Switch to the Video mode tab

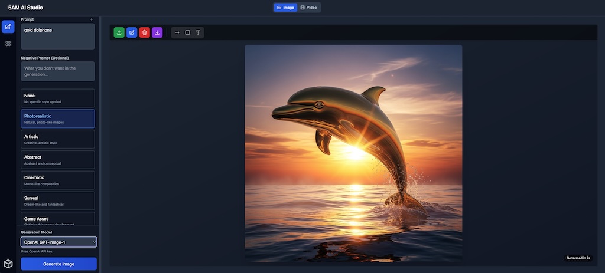(308, 7)
